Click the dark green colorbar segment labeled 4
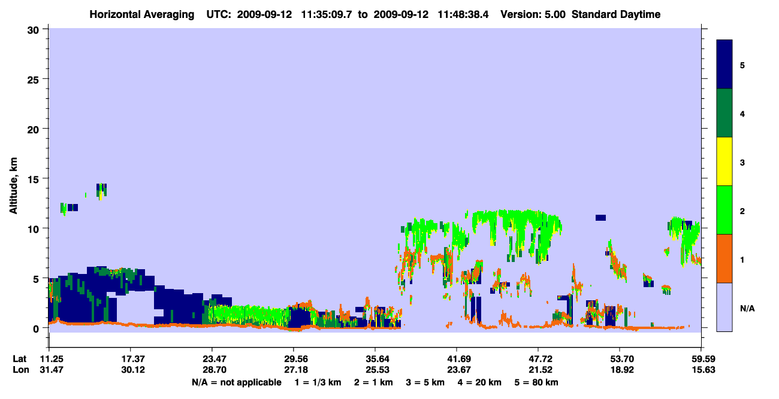The image size is (779, 399). click(x=724, y=113)
